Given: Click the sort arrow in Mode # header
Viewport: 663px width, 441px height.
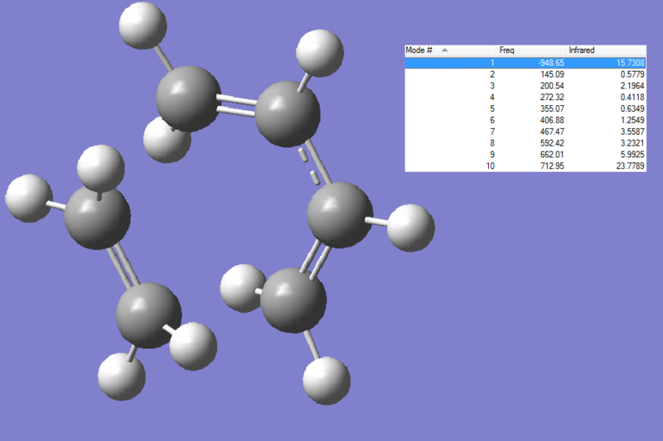Looking at the screenshot, I should [444, 50].
